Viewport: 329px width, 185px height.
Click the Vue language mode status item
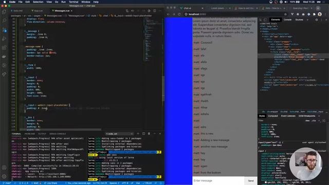pyautogui.click(x=138, y=183)
